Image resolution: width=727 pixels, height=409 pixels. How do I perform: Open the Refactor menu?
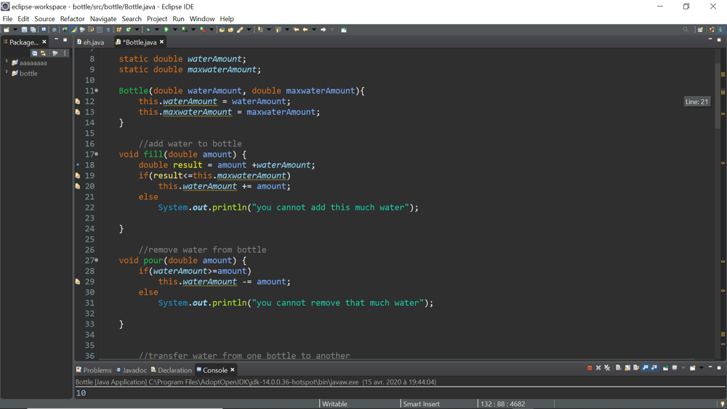click(x=72, y=19)
